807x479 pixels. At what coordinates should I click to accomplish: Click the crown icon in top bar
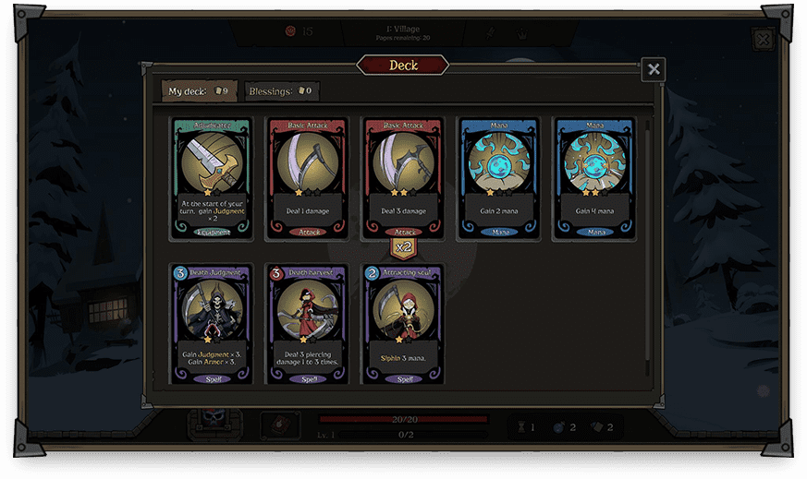(x=522, y=34)
